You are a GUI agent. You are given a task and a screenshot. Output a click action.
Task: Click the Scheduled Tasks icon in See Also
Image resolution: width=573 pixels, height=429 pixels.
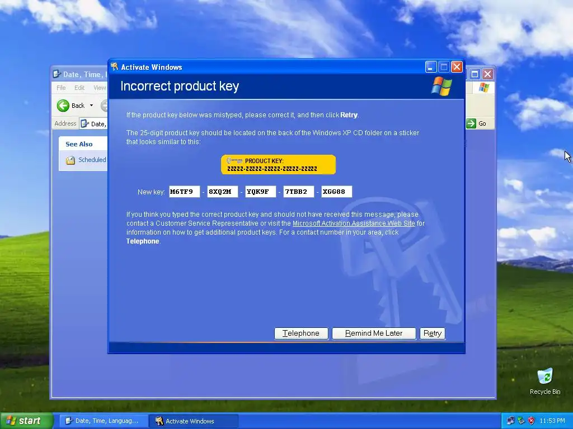pyautogui.click(x=70, y=160)
